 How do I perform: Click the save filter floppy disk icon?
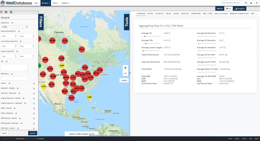point(2,12)
